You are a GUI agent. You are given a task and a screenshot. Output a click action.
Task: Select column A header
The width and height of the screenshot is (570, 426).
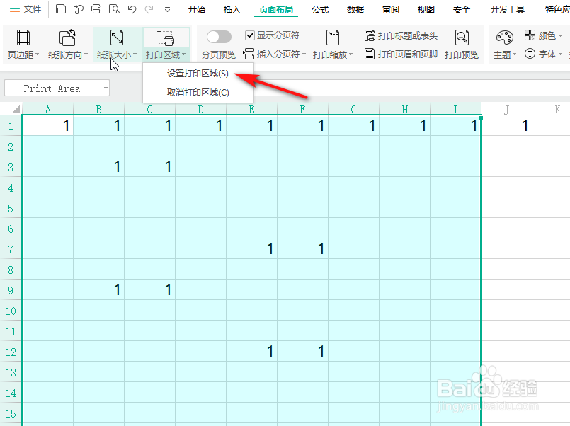click(x=48, y=109)
